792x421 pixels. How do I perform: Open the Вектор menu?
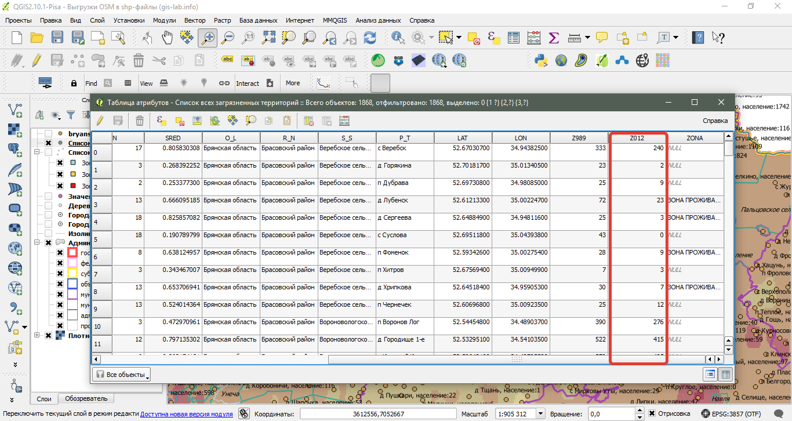[195, 20]
